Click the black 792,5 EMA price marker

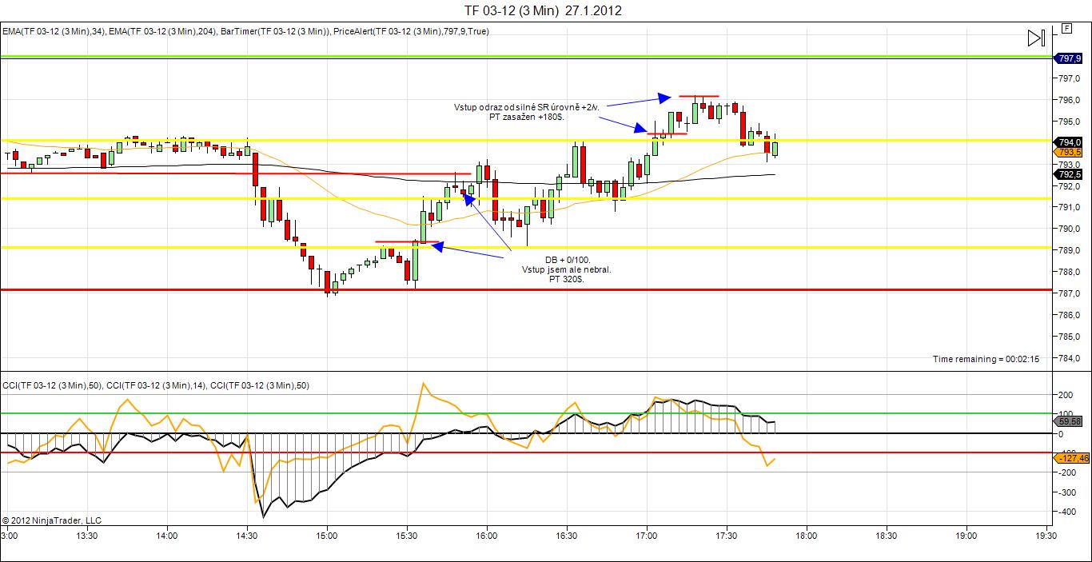pos(1069,174)
